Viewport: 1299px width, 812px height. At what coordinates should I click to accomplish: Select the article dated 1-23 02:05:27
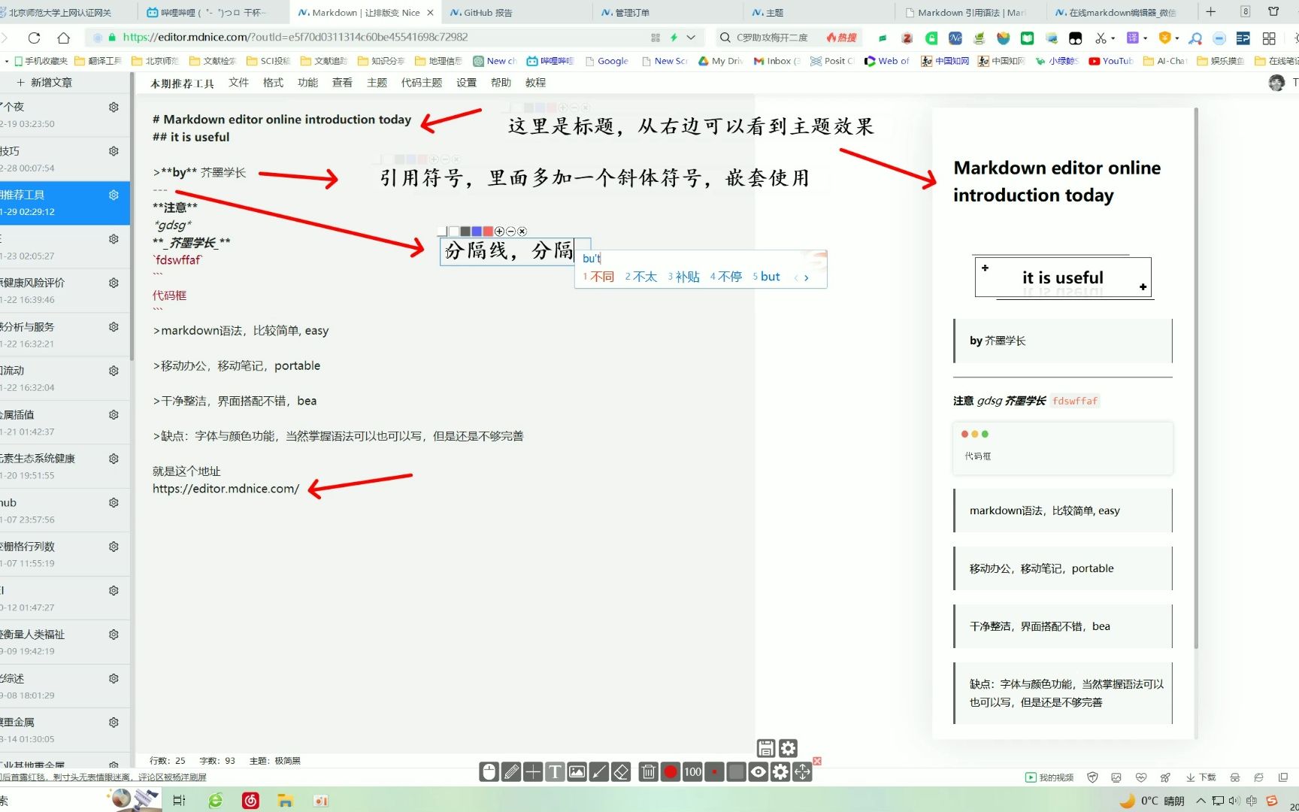click(65, 247)
